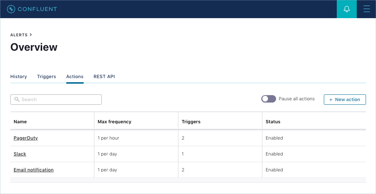The height and width of the screenshot is (194, 376).
Task: Open the hamburger menu icon
Action: tap(367, 9)
